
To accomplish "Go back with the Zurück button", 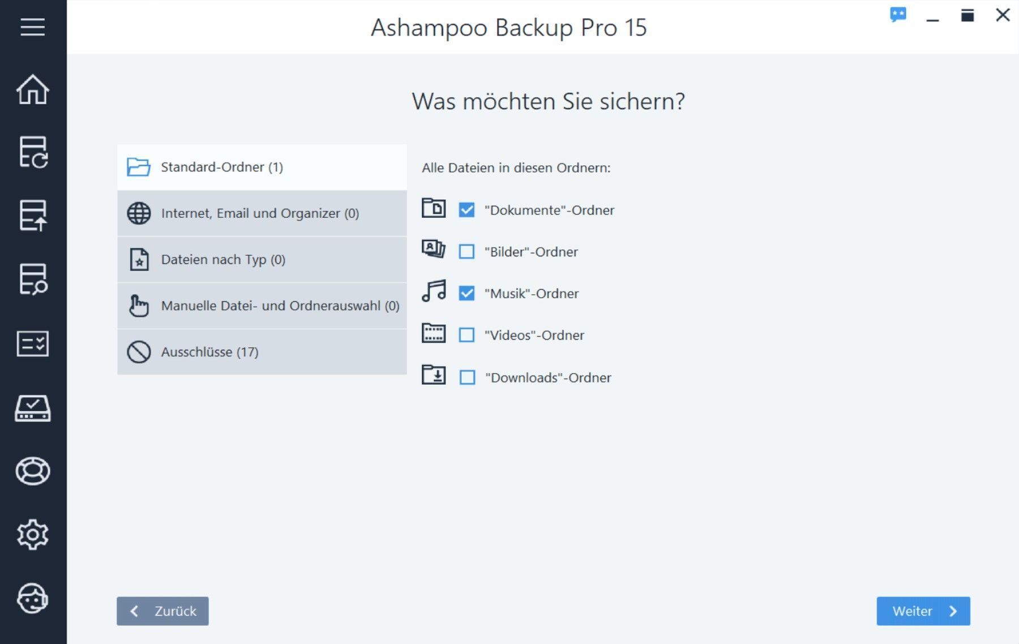I will click(x=162, y=611).
